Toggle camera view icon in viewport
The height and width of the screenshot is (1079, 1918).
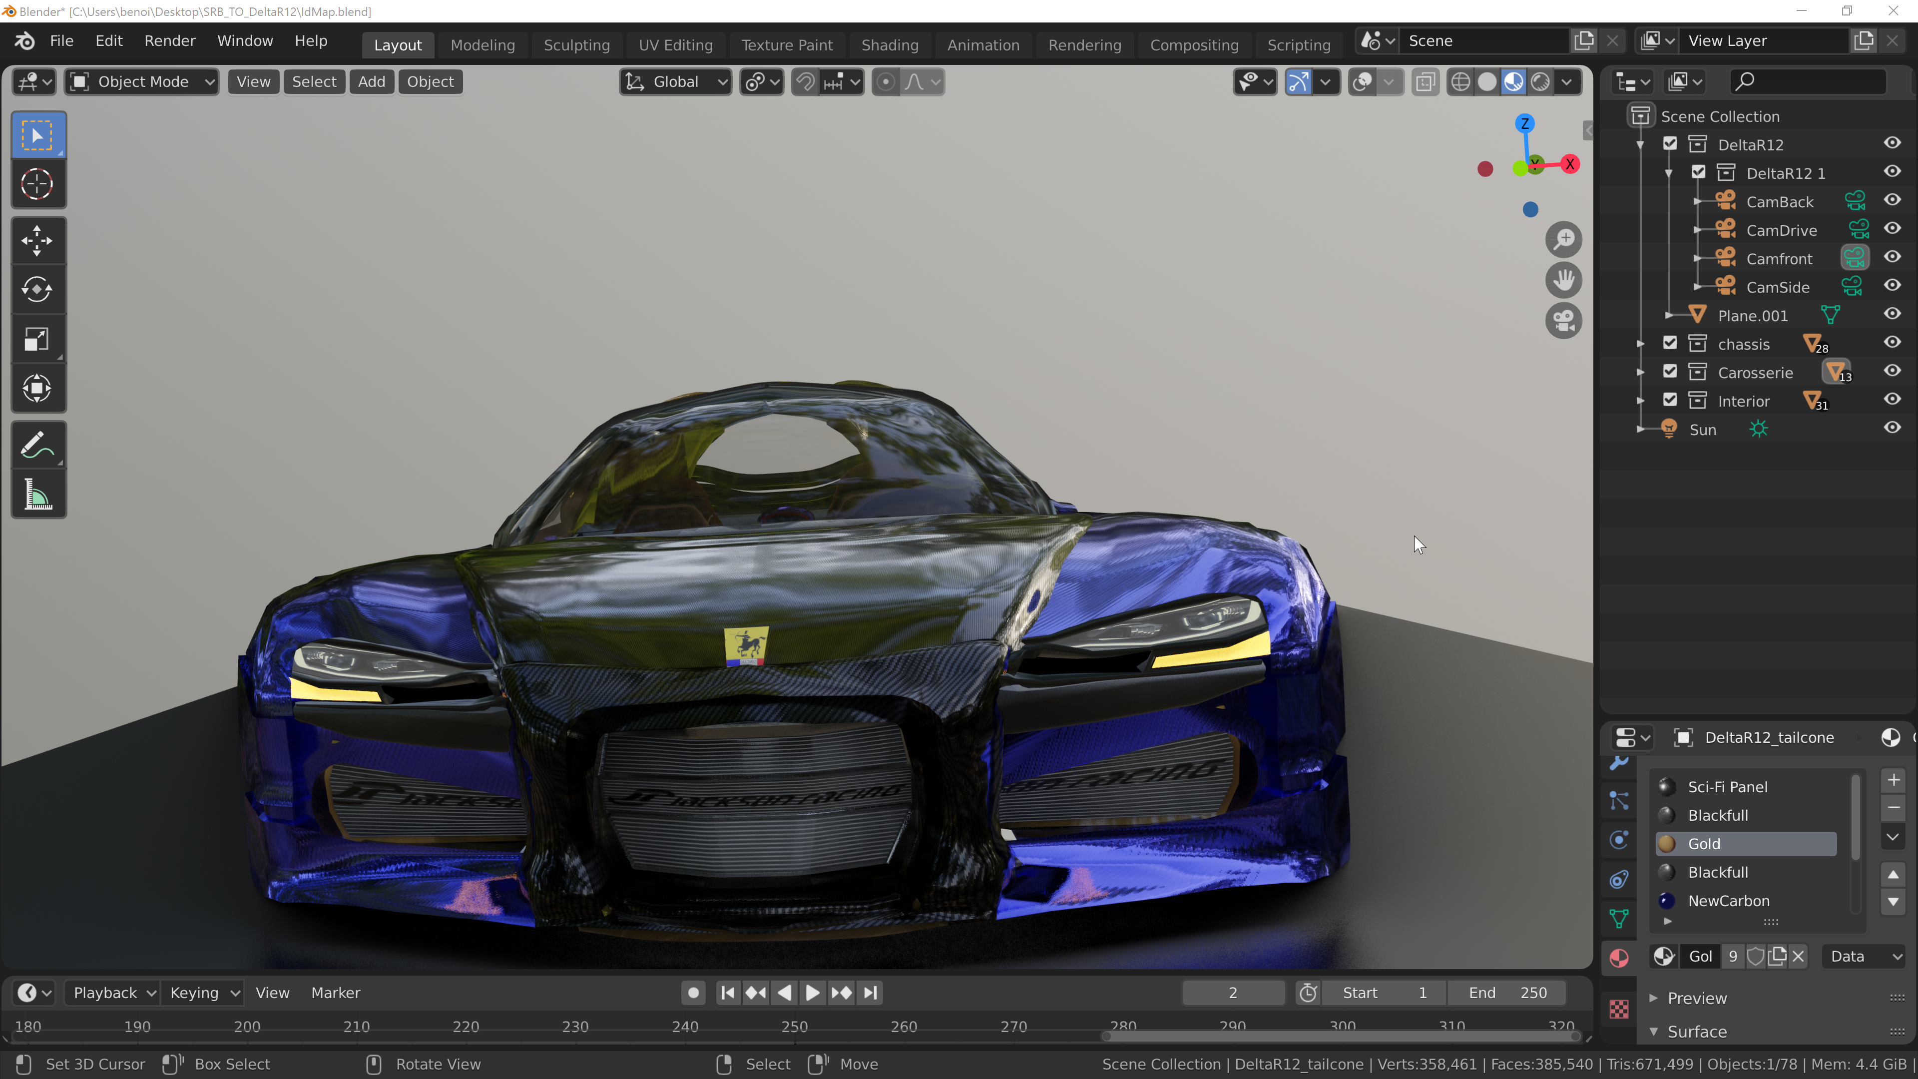click(1563, 322)
